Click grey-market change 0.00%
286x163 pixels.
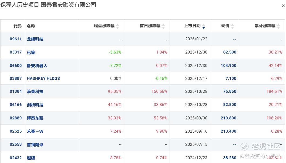point(116,79)
